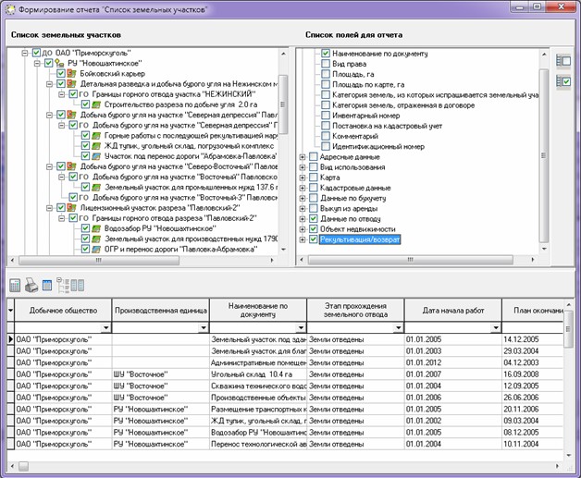The image size is (581, 478).
Task: Click the printer icon in report toolbar
Action: click(31, 285)
